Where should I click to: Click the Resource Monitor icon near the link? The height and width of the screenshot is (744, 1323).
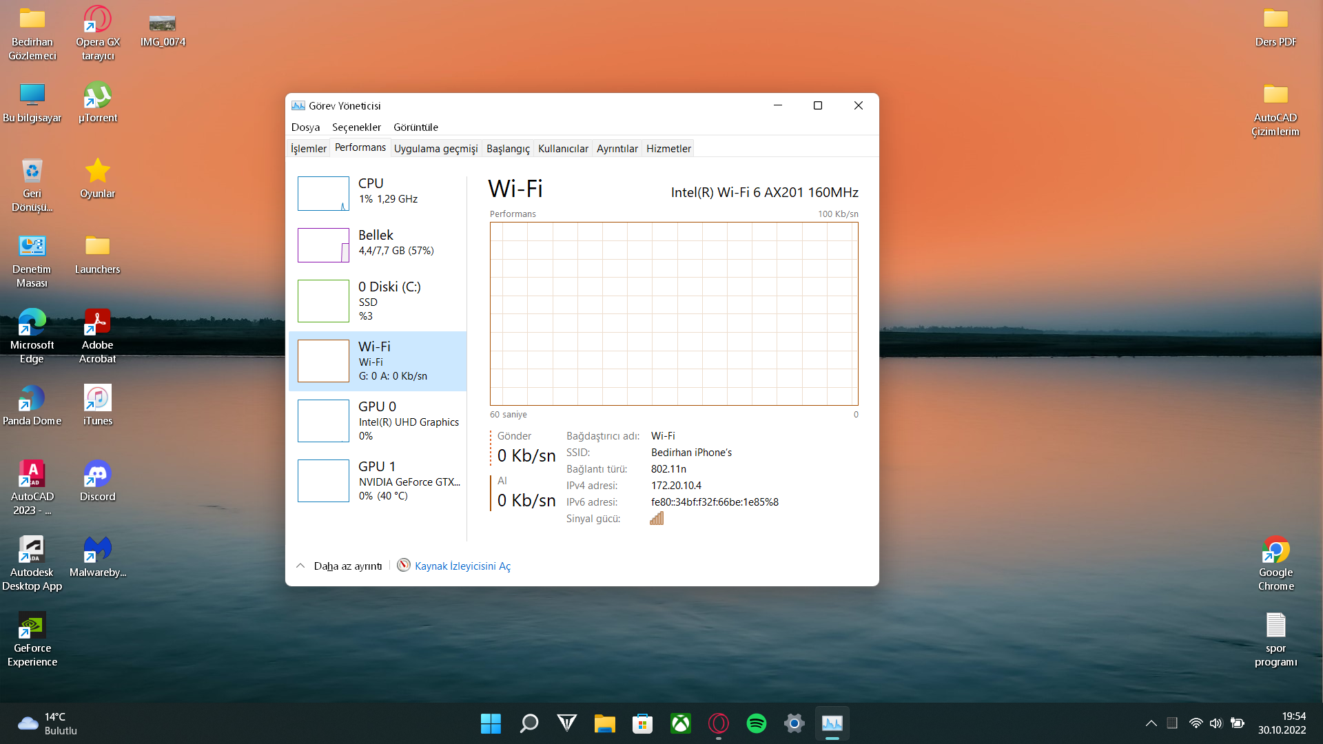click(x=404, y=565)
